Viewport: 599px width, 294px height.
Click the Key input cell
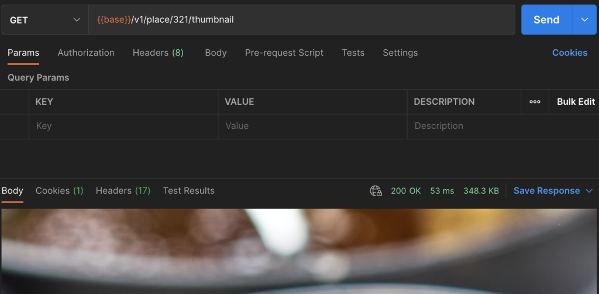click(123, 126)
